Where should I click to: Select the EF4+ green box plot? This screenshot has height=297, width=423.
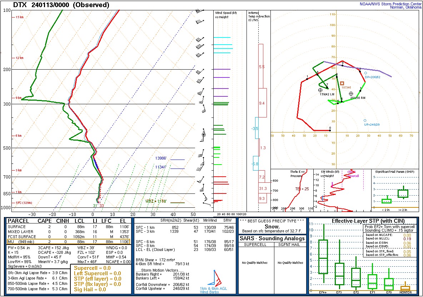click(x=323, y=256)
